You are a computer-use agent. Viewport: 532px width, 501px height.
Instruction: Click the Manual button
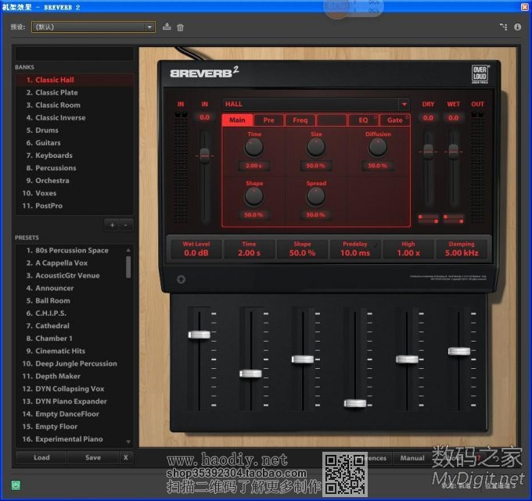pyautogui.click(x=412, y=458)
